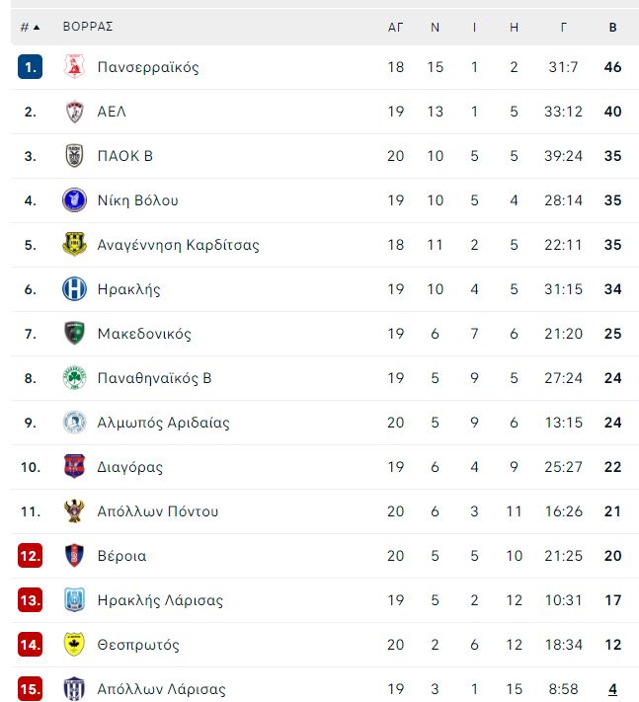Open the Μακεδονικός green shield icon

click(x=74, y=333)
